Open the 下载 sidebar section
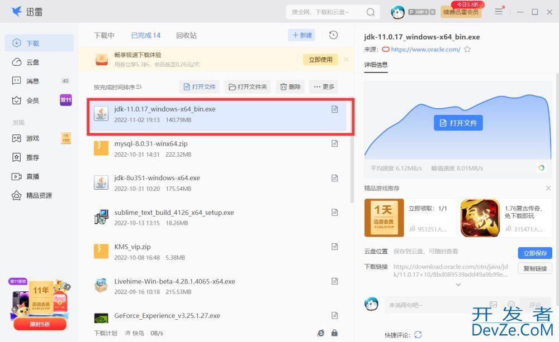Viewport: 559px width, 342px height. (39, 43)
